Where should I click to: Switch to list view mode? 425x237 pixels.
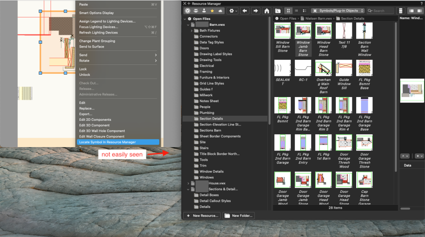point(296,11)
